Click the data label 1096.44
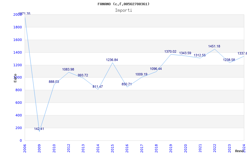247x154 pixels. click(x=156, y=69)
